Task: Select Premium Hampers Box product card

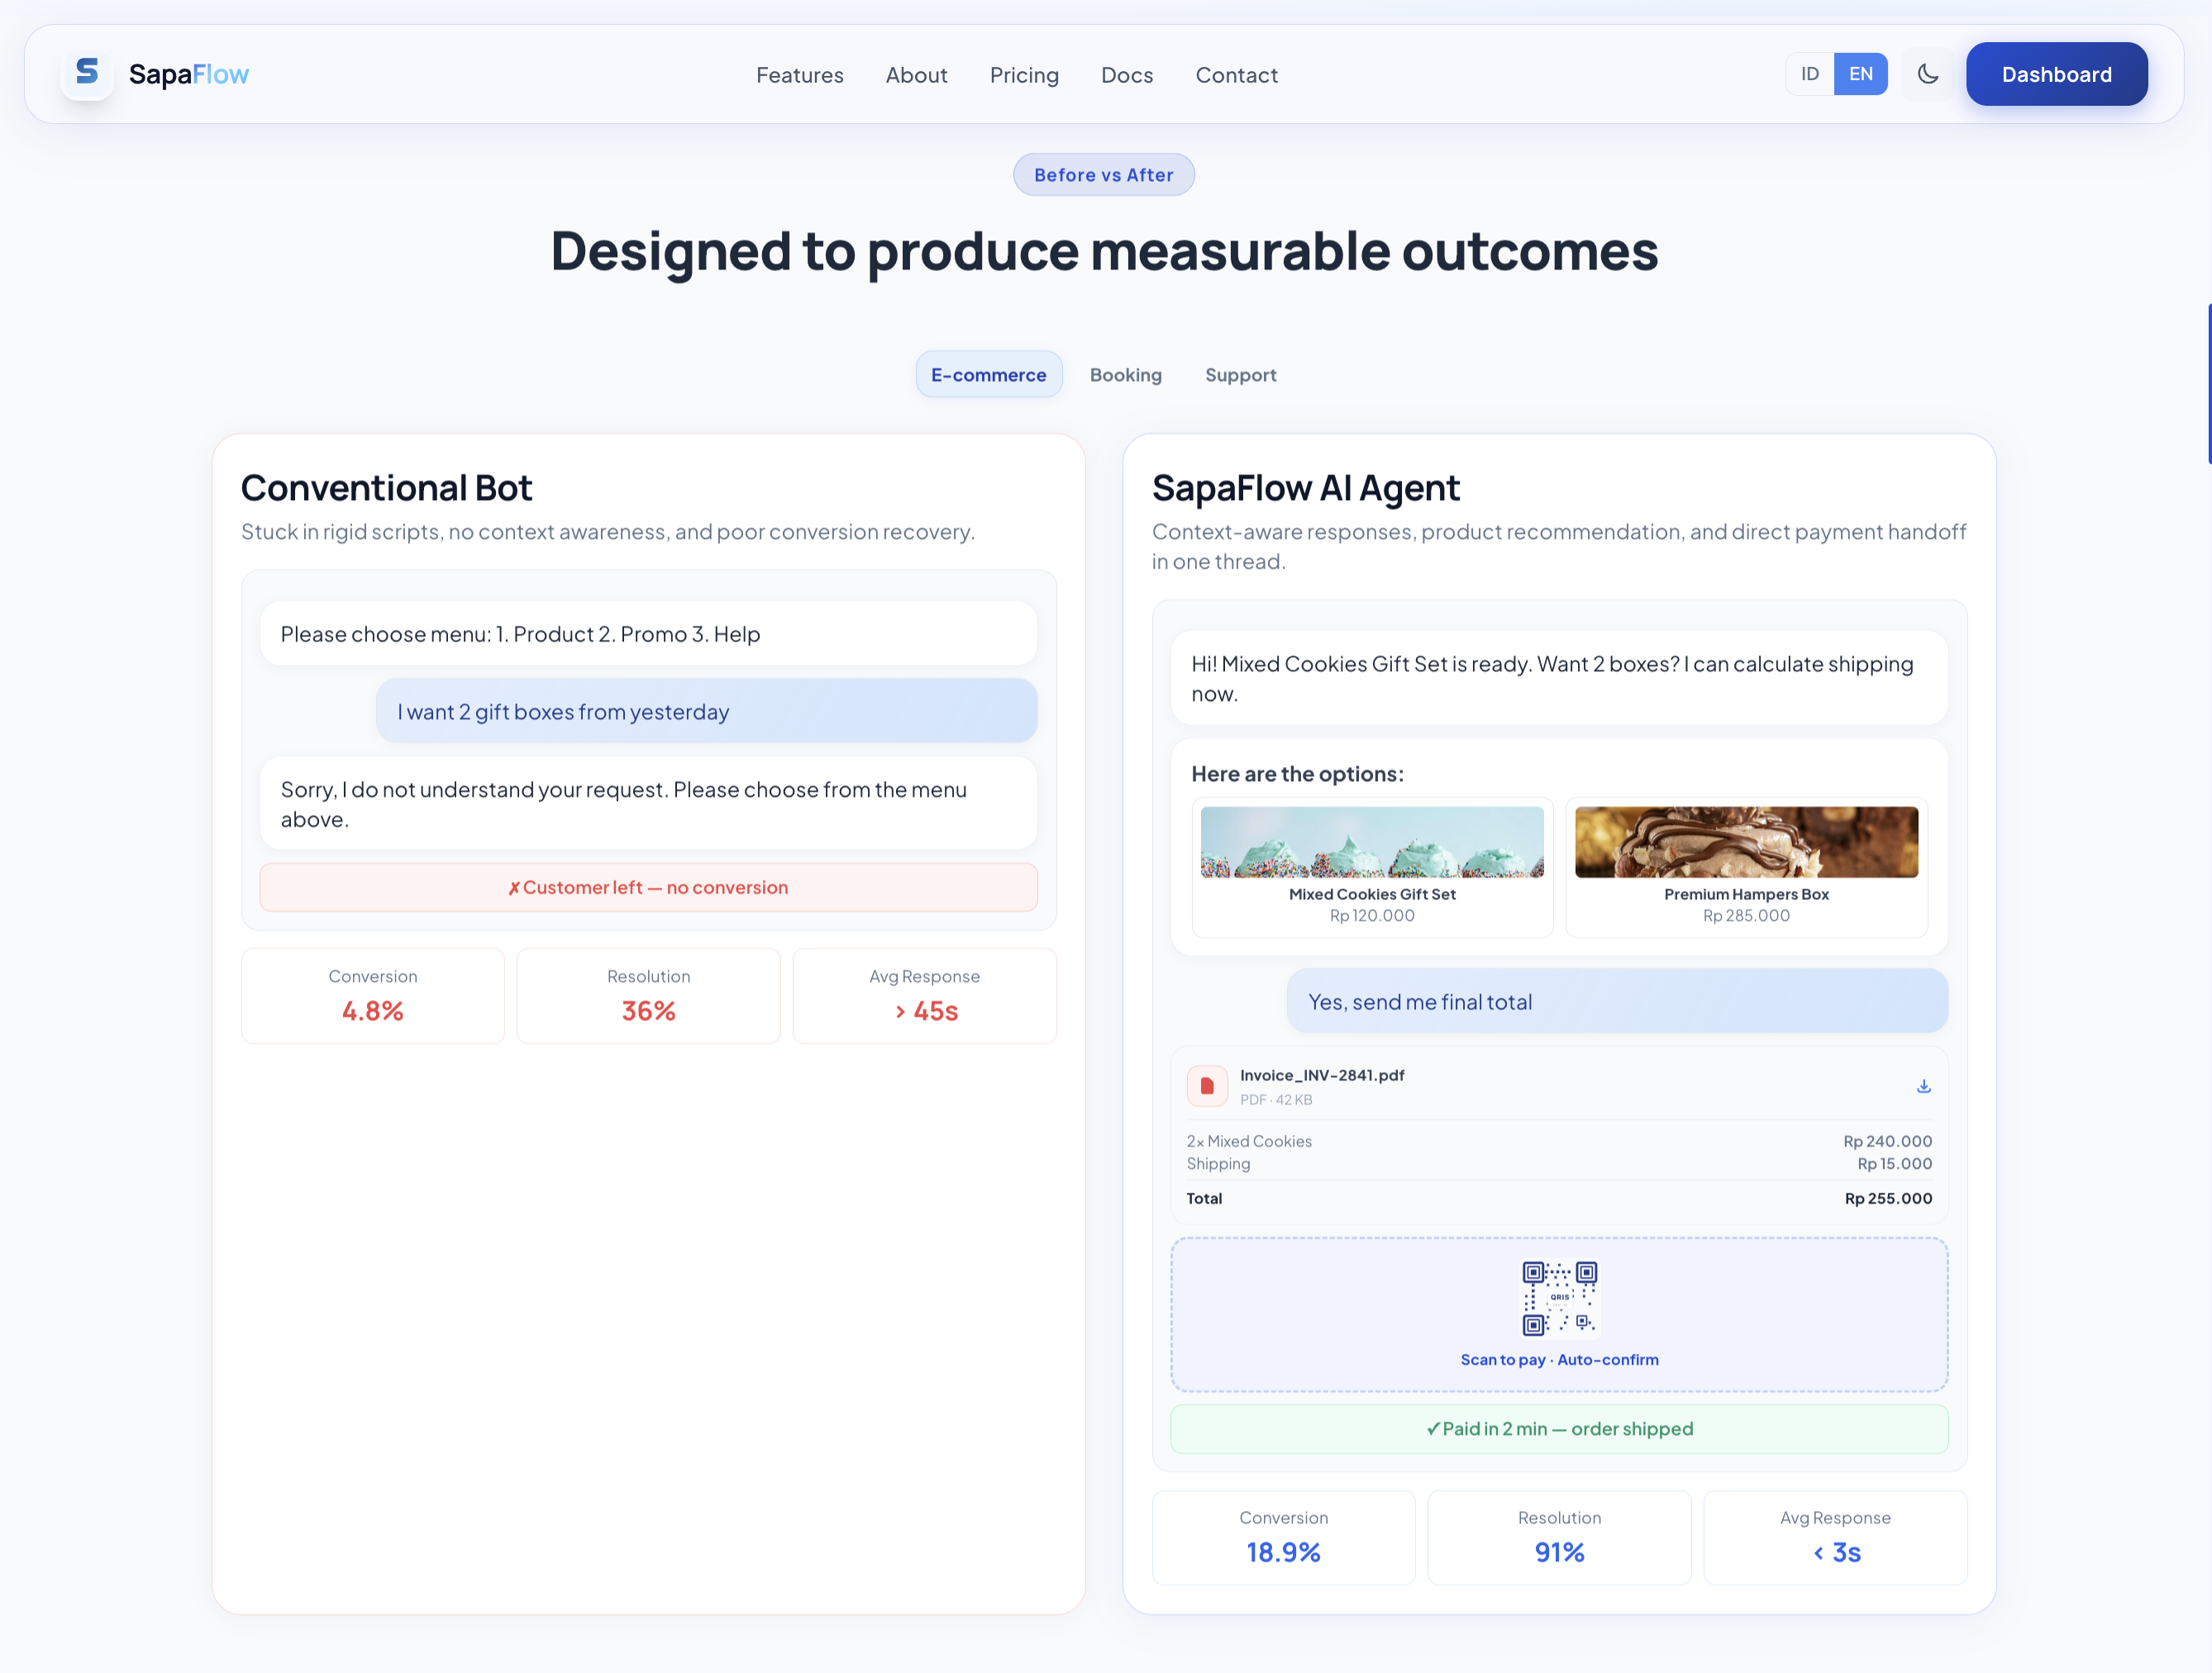Action: [1745, 867]
